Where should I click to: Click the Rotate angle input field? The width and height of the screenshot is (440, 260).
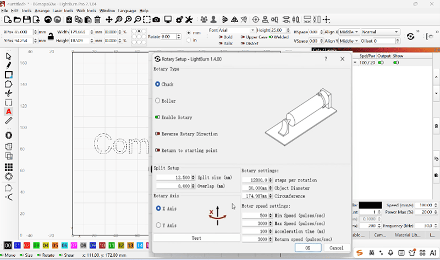point(169,37)
